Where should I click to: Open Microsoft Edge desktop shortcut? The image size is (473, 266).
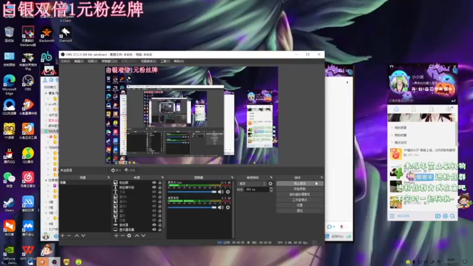click(9, 84)
